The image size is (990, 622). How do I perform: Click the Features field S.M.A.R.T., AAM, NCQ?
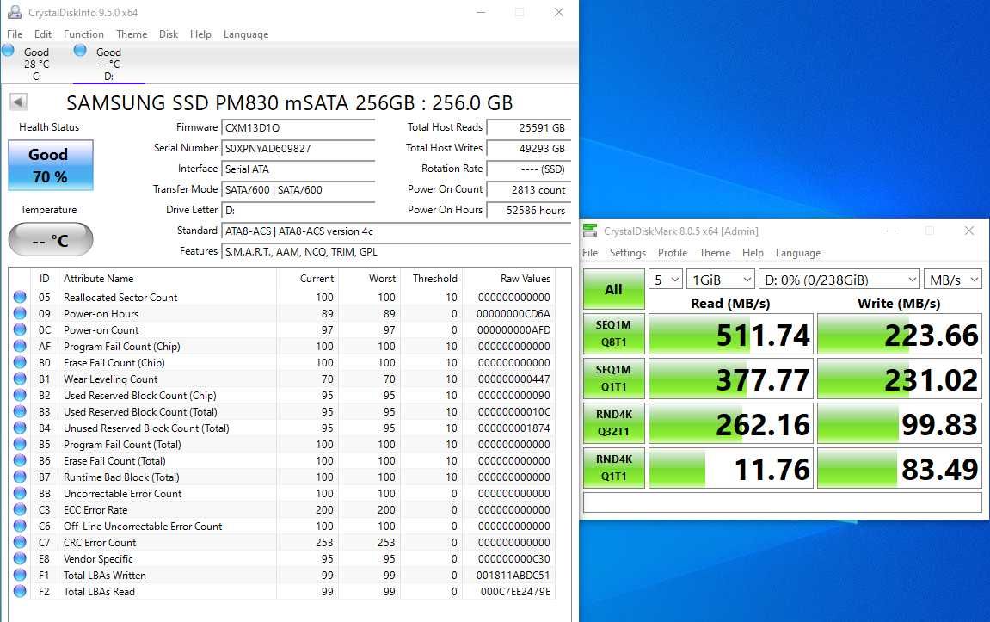point(396,251)
